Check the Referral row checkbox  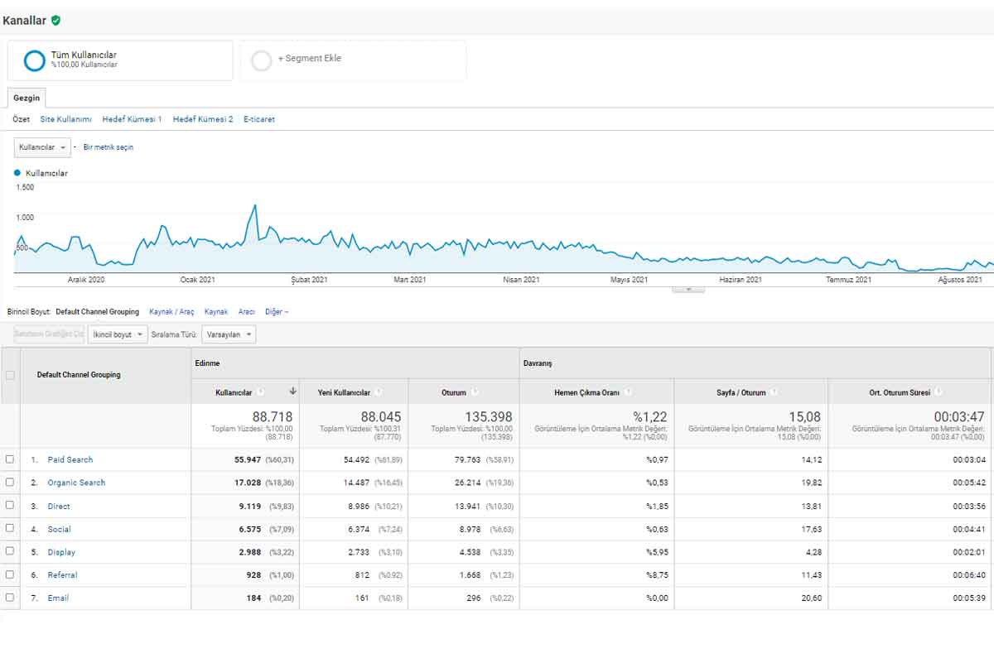10,574
